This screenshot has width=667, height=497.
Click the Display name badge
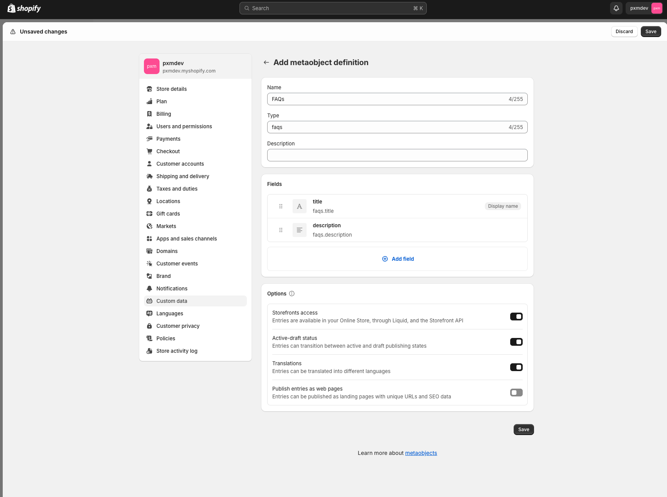503,206
